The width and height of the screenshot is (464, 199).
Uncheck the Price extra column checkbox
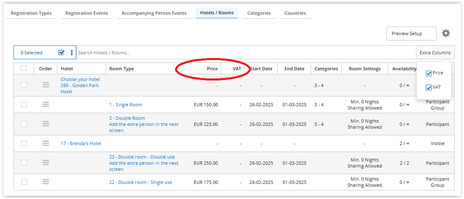(429, 73)
